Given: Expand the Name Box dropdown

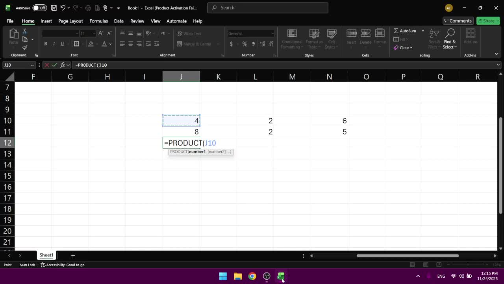Looking at the screenshot, I should (x=32, y=65).
